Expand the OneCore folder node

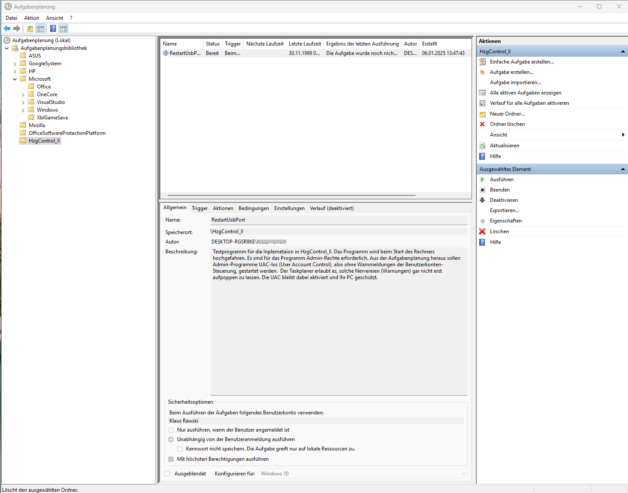23,95
